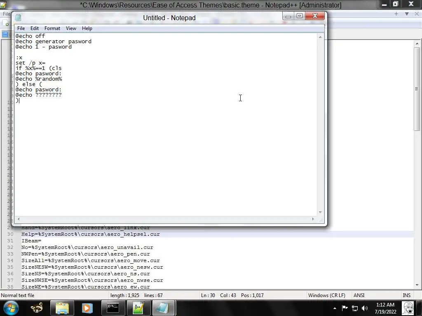422x316 pixels.
Task: Click the SizeNESW=aero_nesw.cur line in Notepad++
Action: point(92,267)
